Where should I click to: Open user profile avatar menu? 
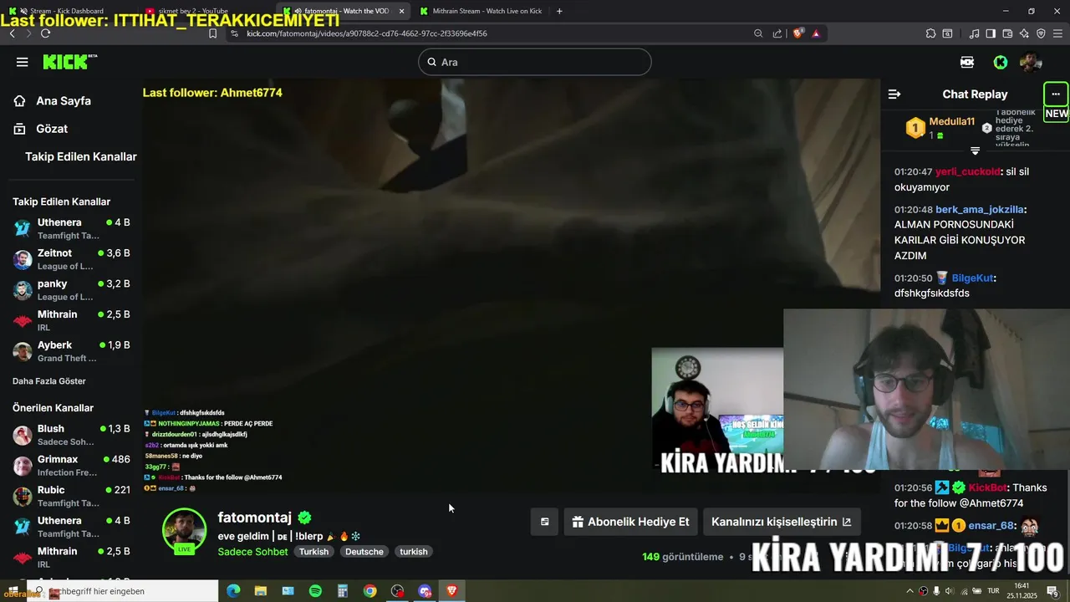pos(1031,62)
